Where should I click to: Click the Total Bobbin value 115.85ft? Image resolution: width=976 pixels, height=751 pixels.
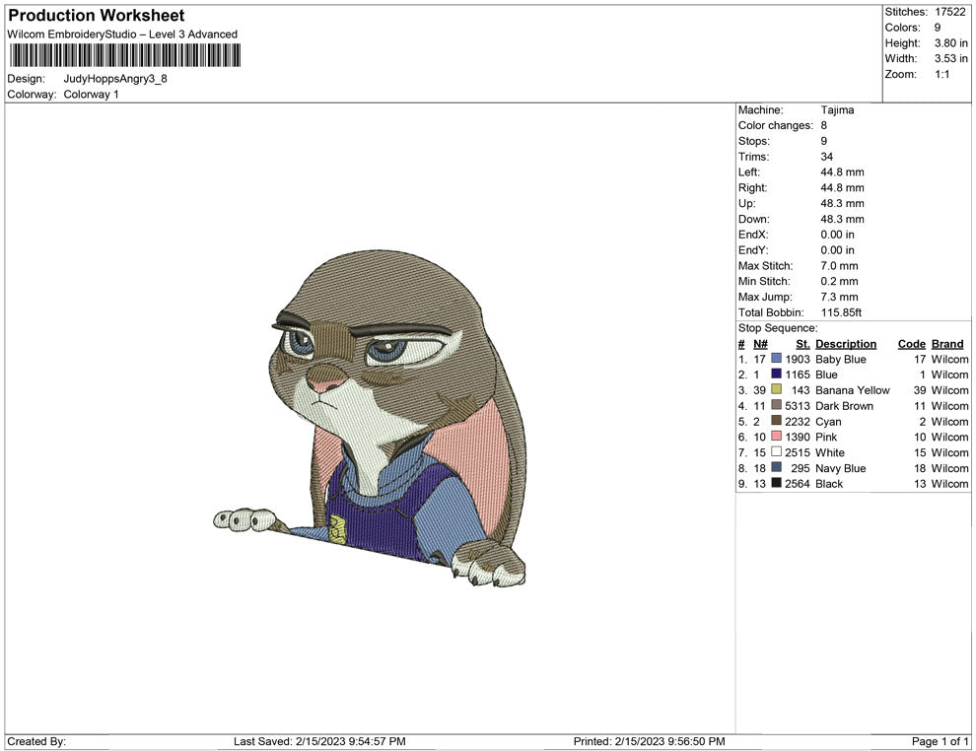[x=840, y=311]
